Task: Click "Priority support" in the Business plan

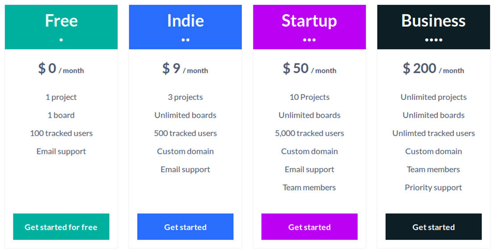Action: 433,188
